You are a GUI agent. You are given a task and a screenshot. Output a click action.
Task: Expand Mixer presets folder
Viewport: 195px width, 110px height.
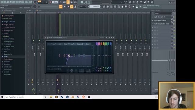7,31
